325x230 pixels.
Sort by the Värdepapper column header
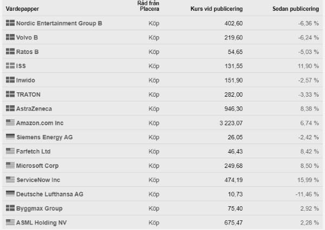click(x=22, y=9)
